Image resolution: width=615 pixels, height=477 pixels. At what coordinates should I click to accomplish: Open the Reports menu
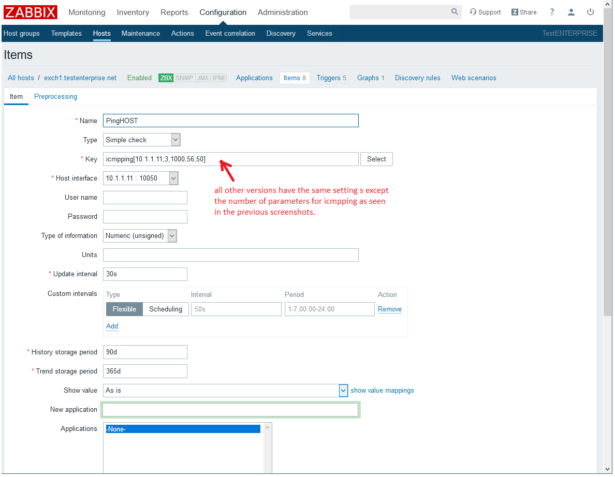click(x=174, y=12)
